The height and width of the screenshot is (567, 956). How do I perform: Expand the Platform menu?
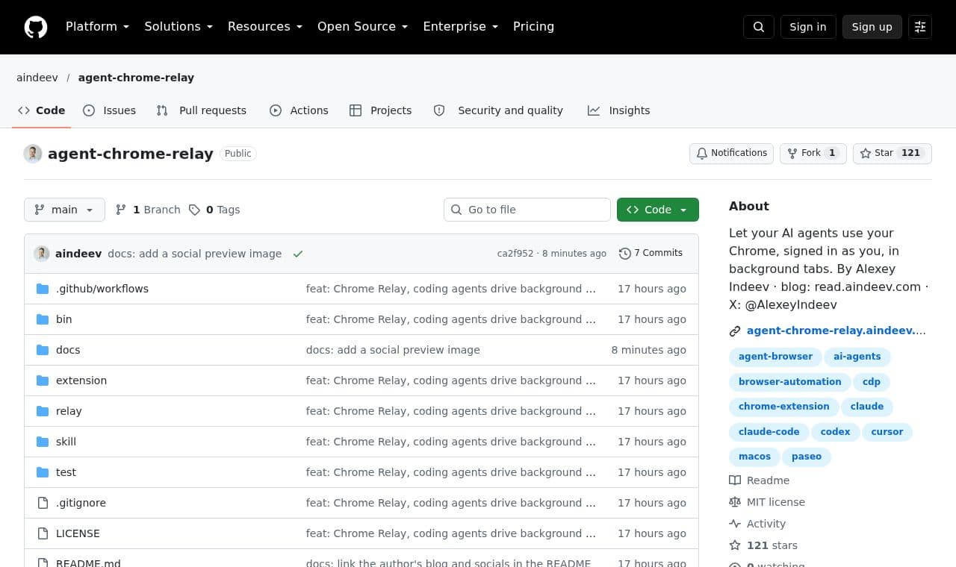(x=98, y=27)
